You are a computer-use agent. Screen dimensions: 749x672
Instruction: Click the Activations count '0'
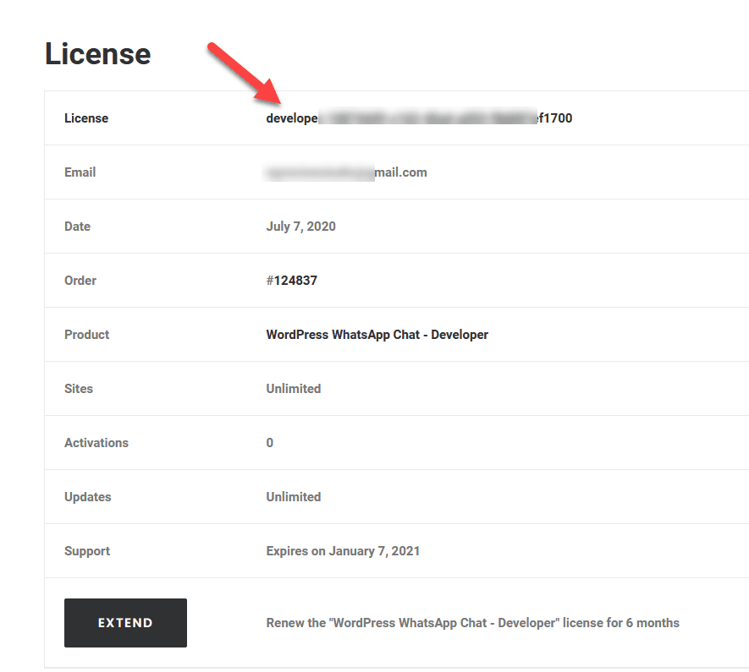[269, 442]
